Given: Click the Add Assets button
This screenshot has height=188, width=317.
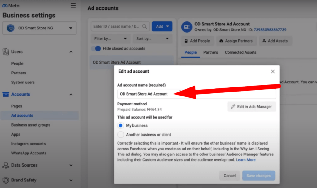Looking at the screenshot, I should click(276, 41).
